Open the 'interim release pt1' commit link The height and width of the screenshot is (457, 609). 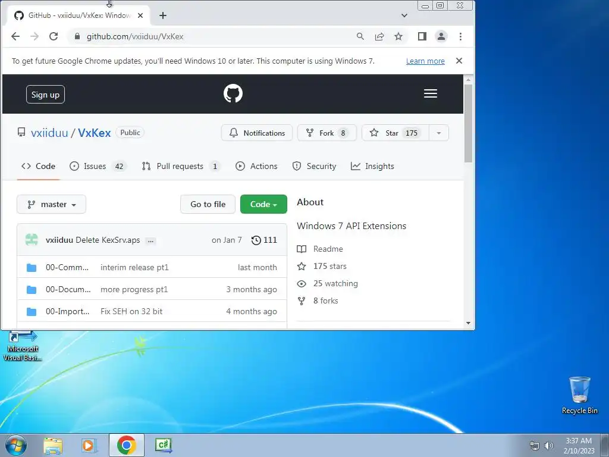(134, 267)
